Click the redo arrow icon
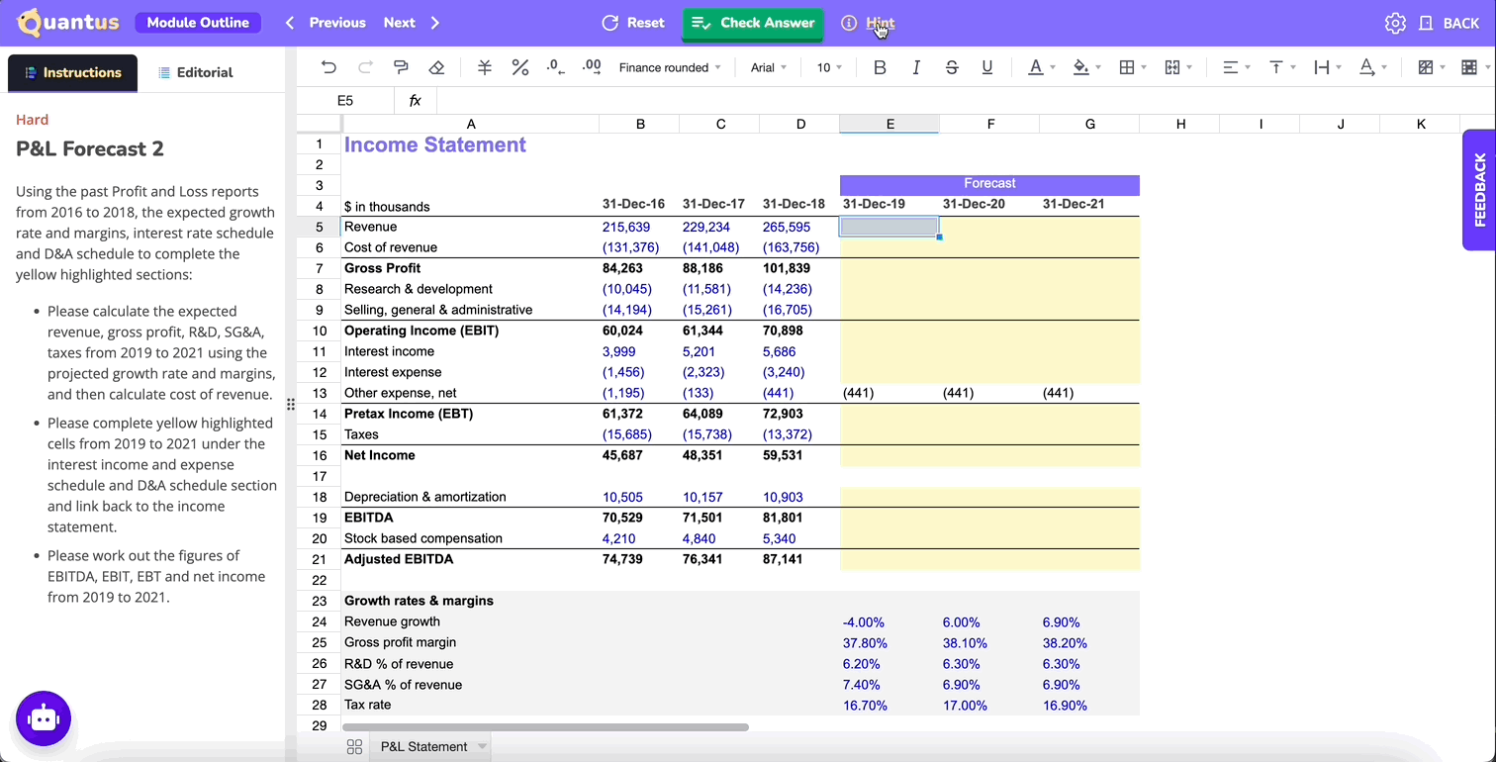 (x=365, y=67)
